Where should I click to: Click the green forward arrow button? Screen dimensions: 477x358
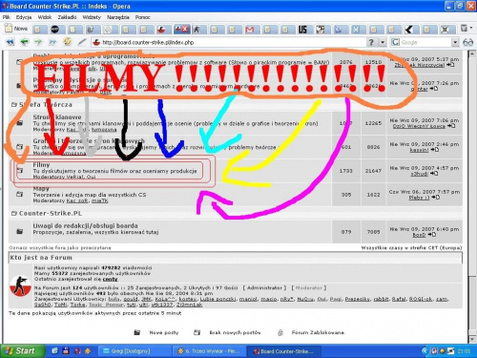(x=38, y=42)
